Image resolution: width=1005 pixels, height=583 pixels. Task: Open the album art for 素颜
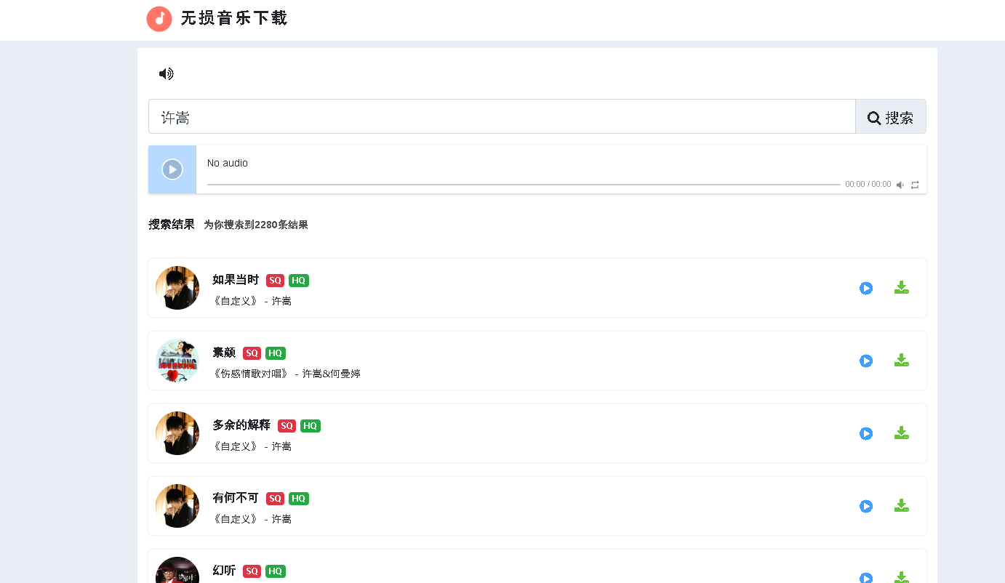pyautogui.click(x=177, y=360)
